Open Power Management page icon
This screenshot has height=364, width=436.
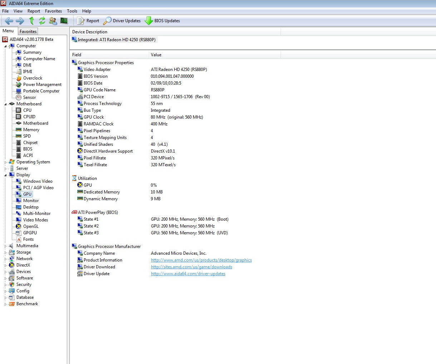(19, 85)
